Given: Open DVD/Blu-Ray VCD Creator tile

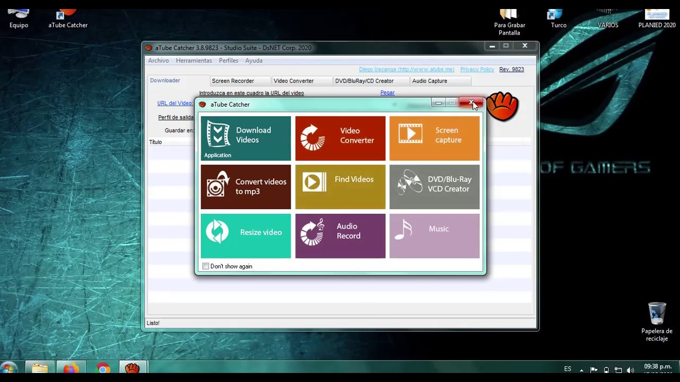Looking at the screenshot, I should [x=435, y=187].
